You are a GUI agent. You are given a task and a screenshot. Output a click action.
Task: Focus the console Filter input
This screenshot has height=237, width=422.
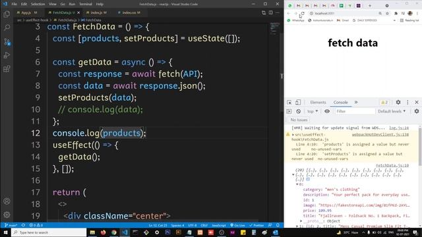[355, 111]
